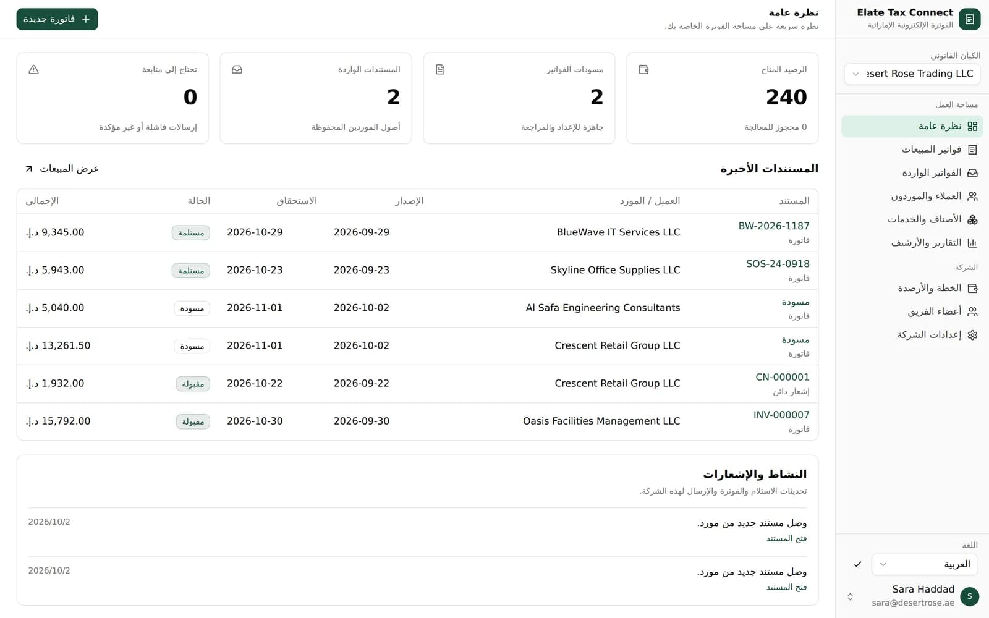
Task: Open credit note CN-000001
Action: 782,377
